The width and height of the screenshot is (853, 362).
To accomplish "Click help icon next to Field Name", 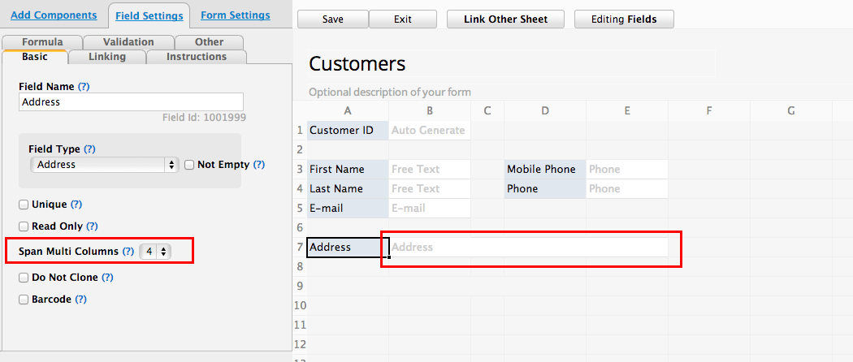I will (84, 86).
